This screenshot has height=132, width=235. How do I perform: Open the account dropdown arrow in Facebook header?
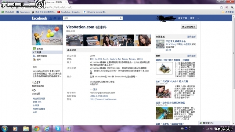click(x=198, y=18)
